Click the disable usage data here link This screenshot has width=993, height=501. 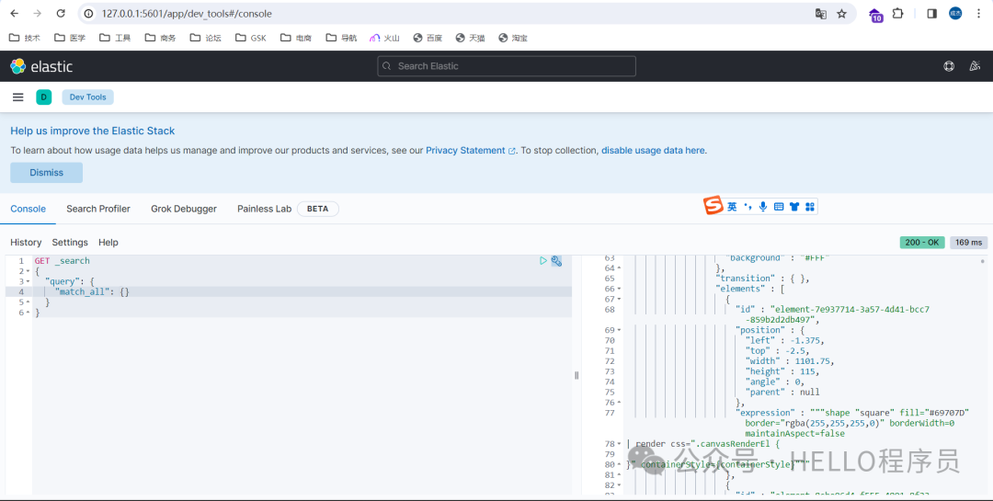coord(653,150)
